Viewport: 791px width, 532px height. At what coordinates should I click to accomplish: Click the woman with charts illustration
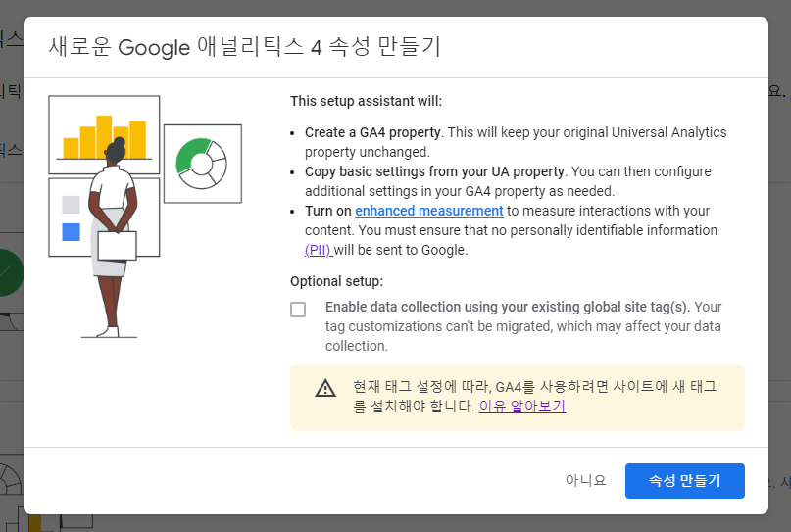[x=145, y=217]
